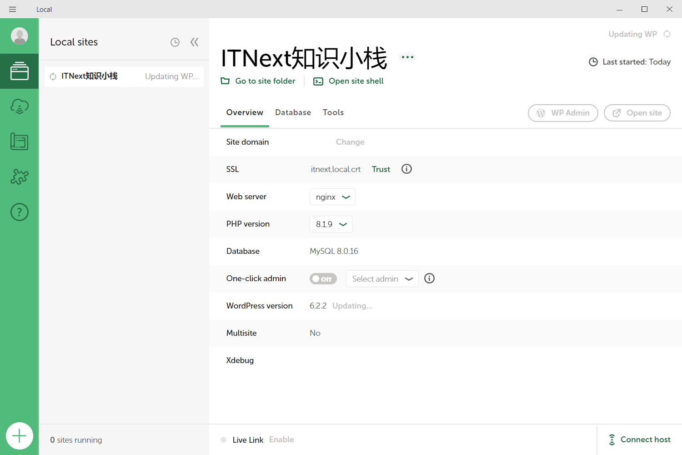Toggle the One-click admin switch

(x=323, y=279)
